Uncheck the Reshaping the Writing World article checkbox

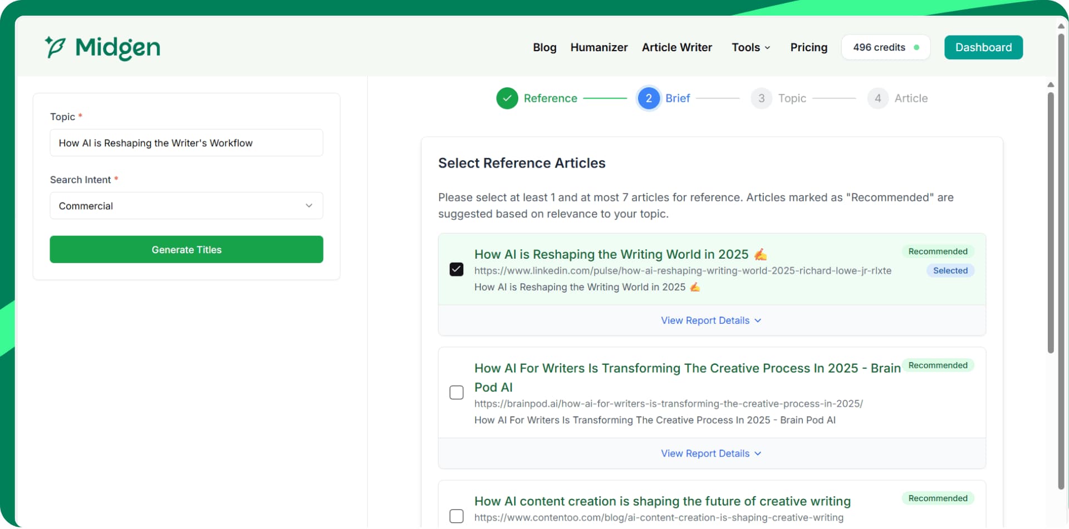[x=456, y=270]
